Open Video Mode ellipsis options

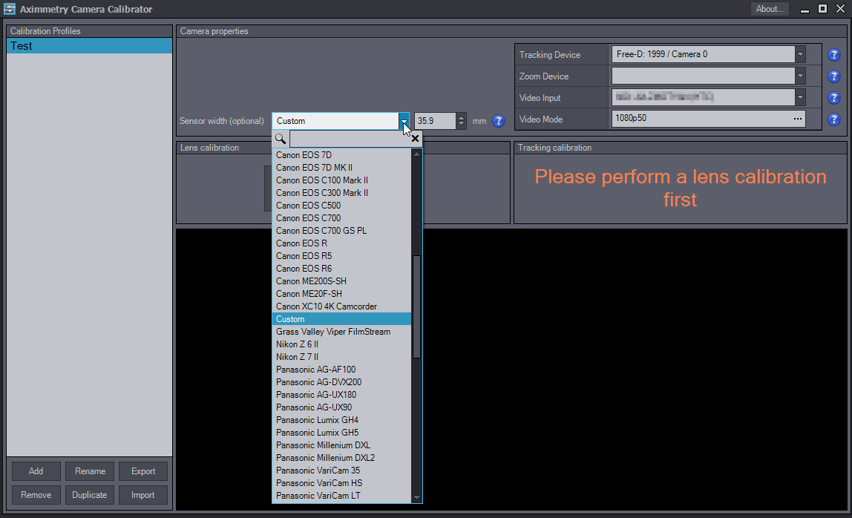[797, 119]
